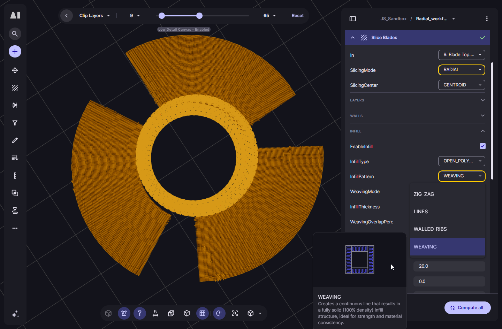This screenshot has height=329, width=502.
Task: Click the heated print bed icon
Action: (155, 313)
